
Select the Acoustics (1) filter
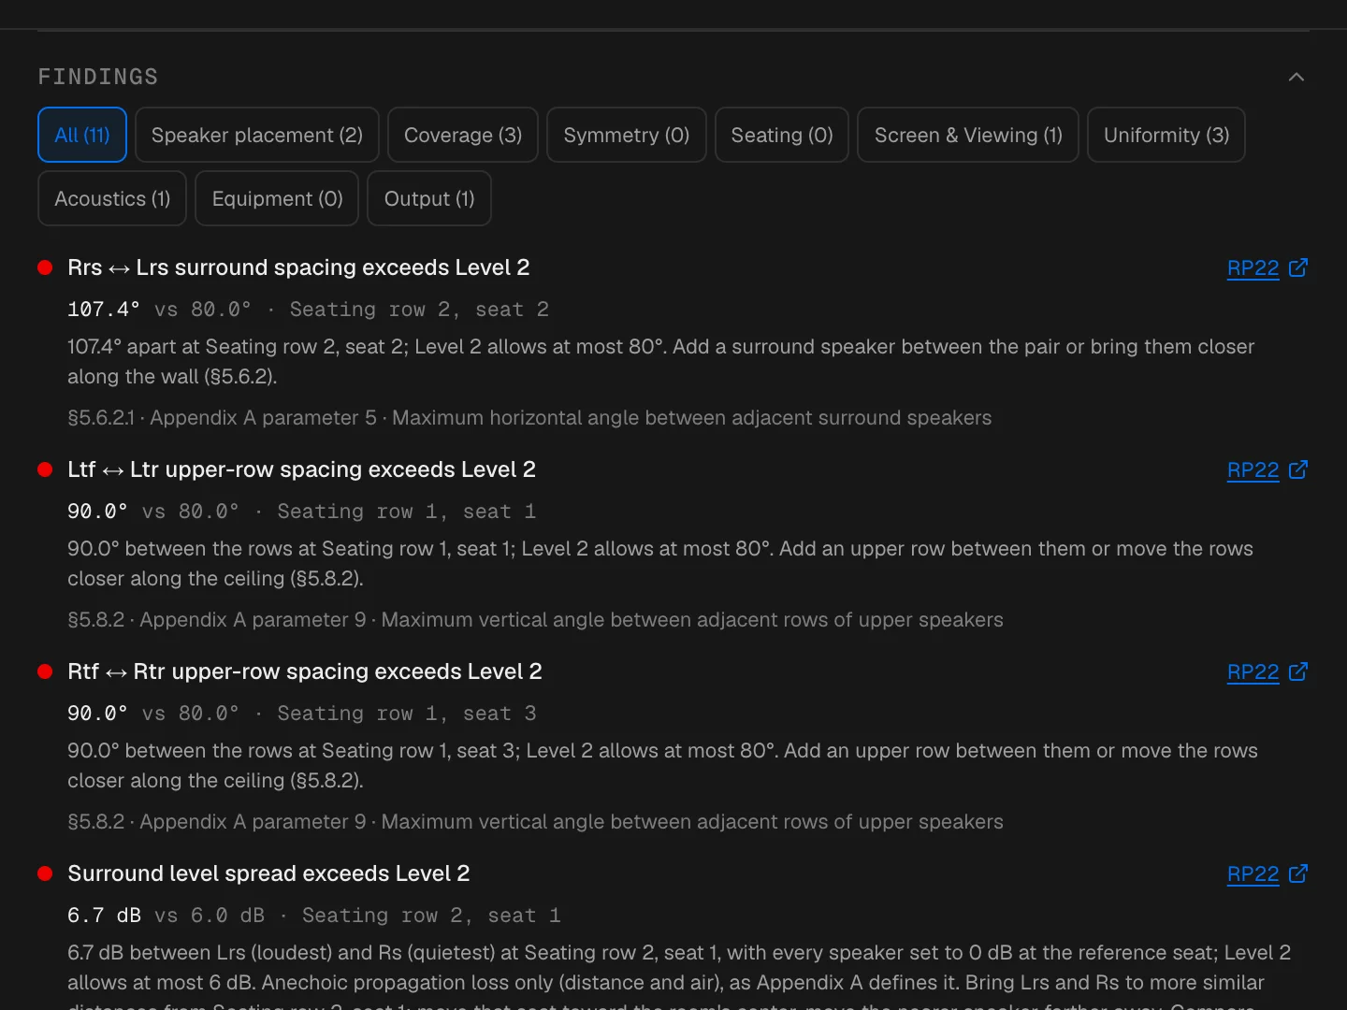point(112,198)
